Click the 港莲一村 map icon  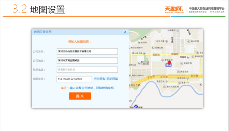coord(179,83)
